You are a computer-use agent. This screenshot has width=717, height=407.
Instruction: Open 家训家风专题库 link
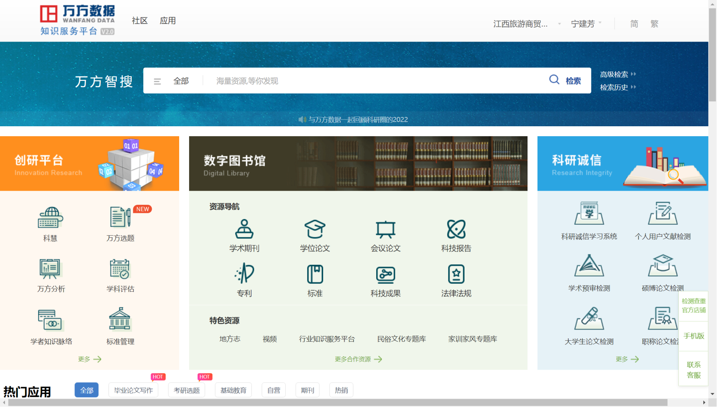point(473,339)
